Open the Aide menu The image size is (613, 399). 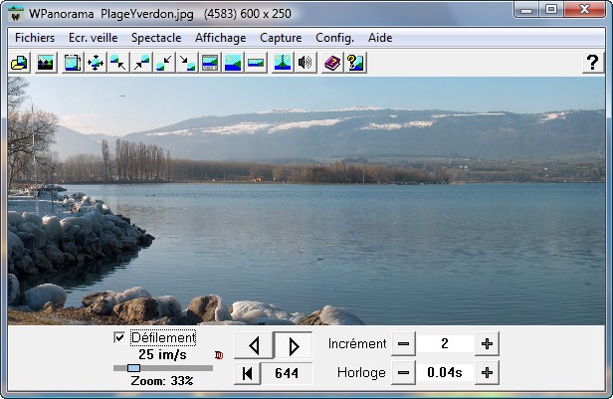click(x=380, y=38)
